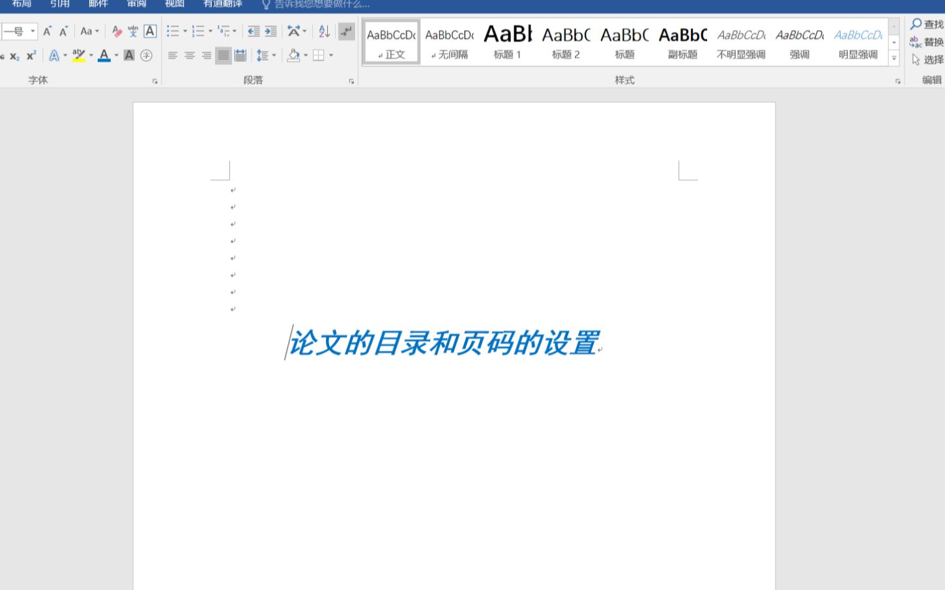Apply the blue font color

(x=104, y=56)
